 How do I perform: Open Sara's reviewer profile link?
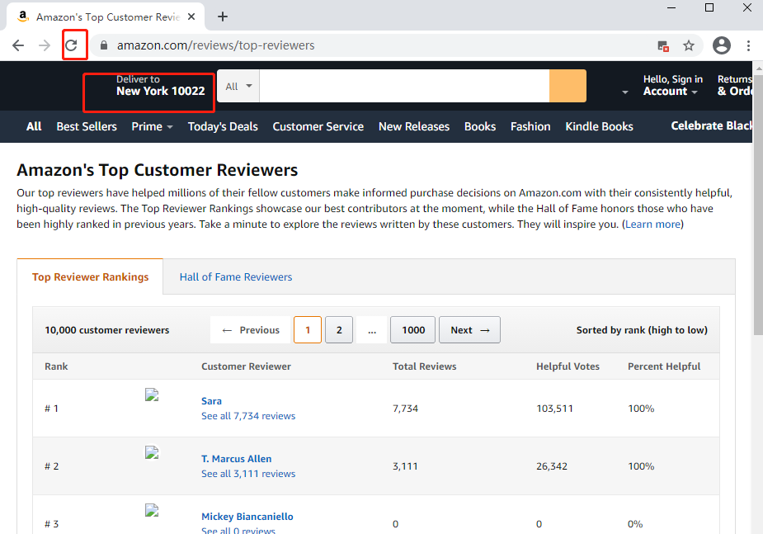[x=211, y=400]
